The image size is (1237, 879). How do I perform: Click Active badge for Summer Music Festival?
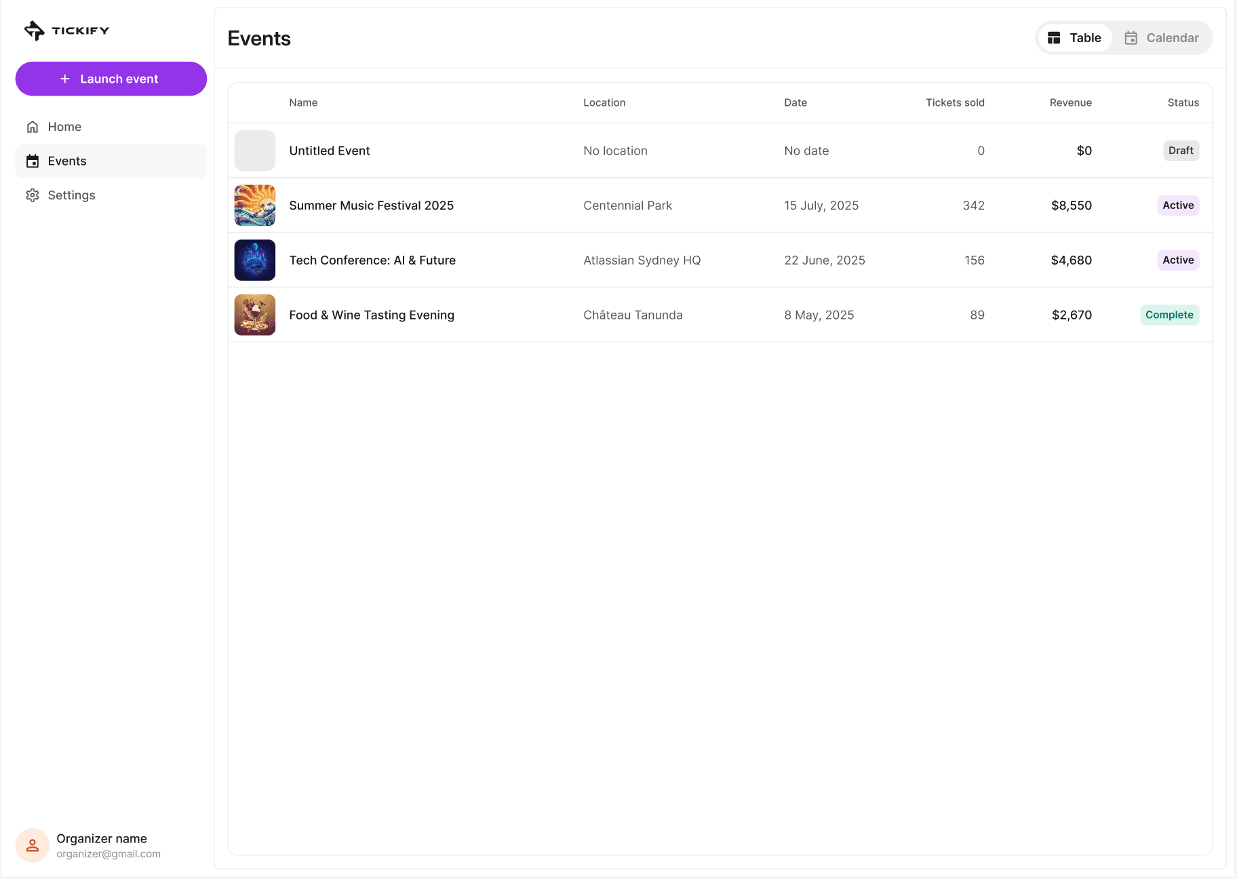point(1178,206)
